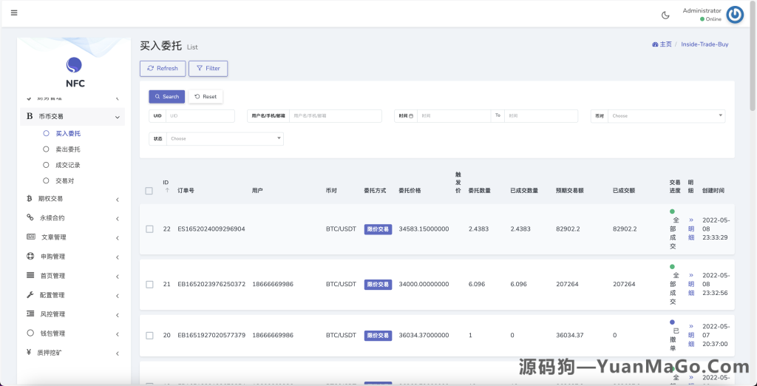757x386 pixels.
Task: Click the 永续合约 link icon
Action: coord(30,217)
